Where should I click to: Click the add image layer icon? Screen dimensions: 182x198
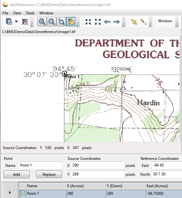pyautogui.click(x=9, y=22)
